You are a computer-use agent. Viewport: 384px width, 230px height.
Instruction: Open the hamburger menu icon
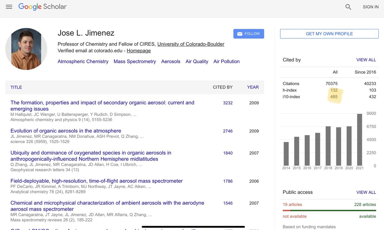(9, 7)
